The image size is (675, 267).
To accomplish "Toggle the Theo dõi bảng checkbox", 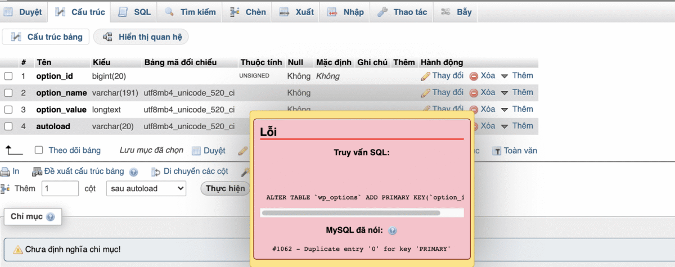I will pos(39,150).
